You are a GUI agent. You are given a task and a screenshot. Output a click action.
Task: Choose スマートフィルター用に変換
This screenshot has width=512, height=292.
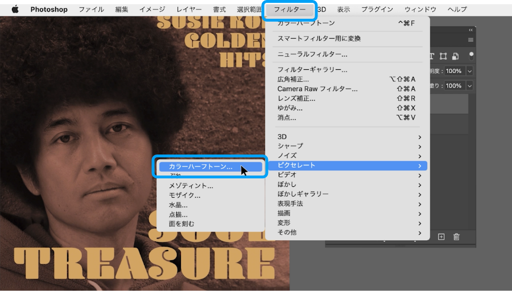coord(348,39)
